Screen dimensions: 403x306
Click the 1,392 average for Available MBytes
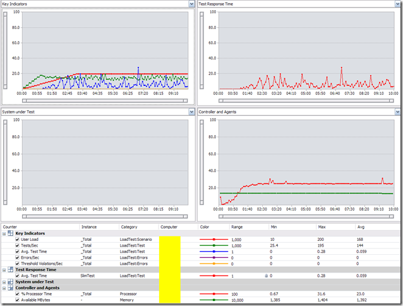coord(361,300)
